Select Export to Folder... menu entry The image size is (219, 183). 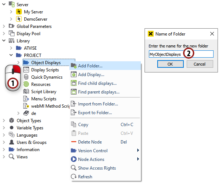pyautogui.click(x=105, y=112)
